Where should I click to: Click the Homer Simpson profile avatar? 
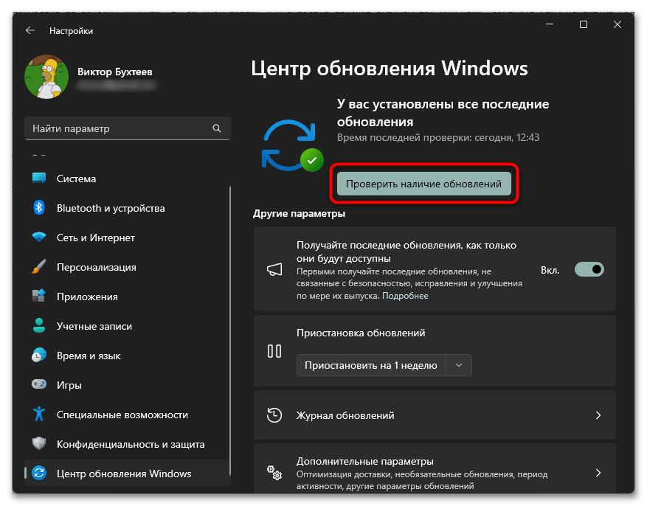[46, 77]
